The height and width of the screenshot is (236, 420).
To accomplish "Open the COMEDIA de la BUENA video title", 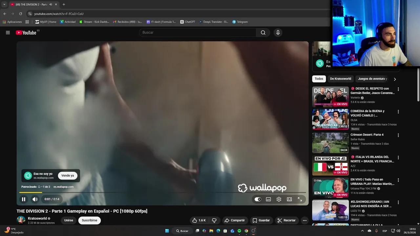I will [x=367, y=113].
